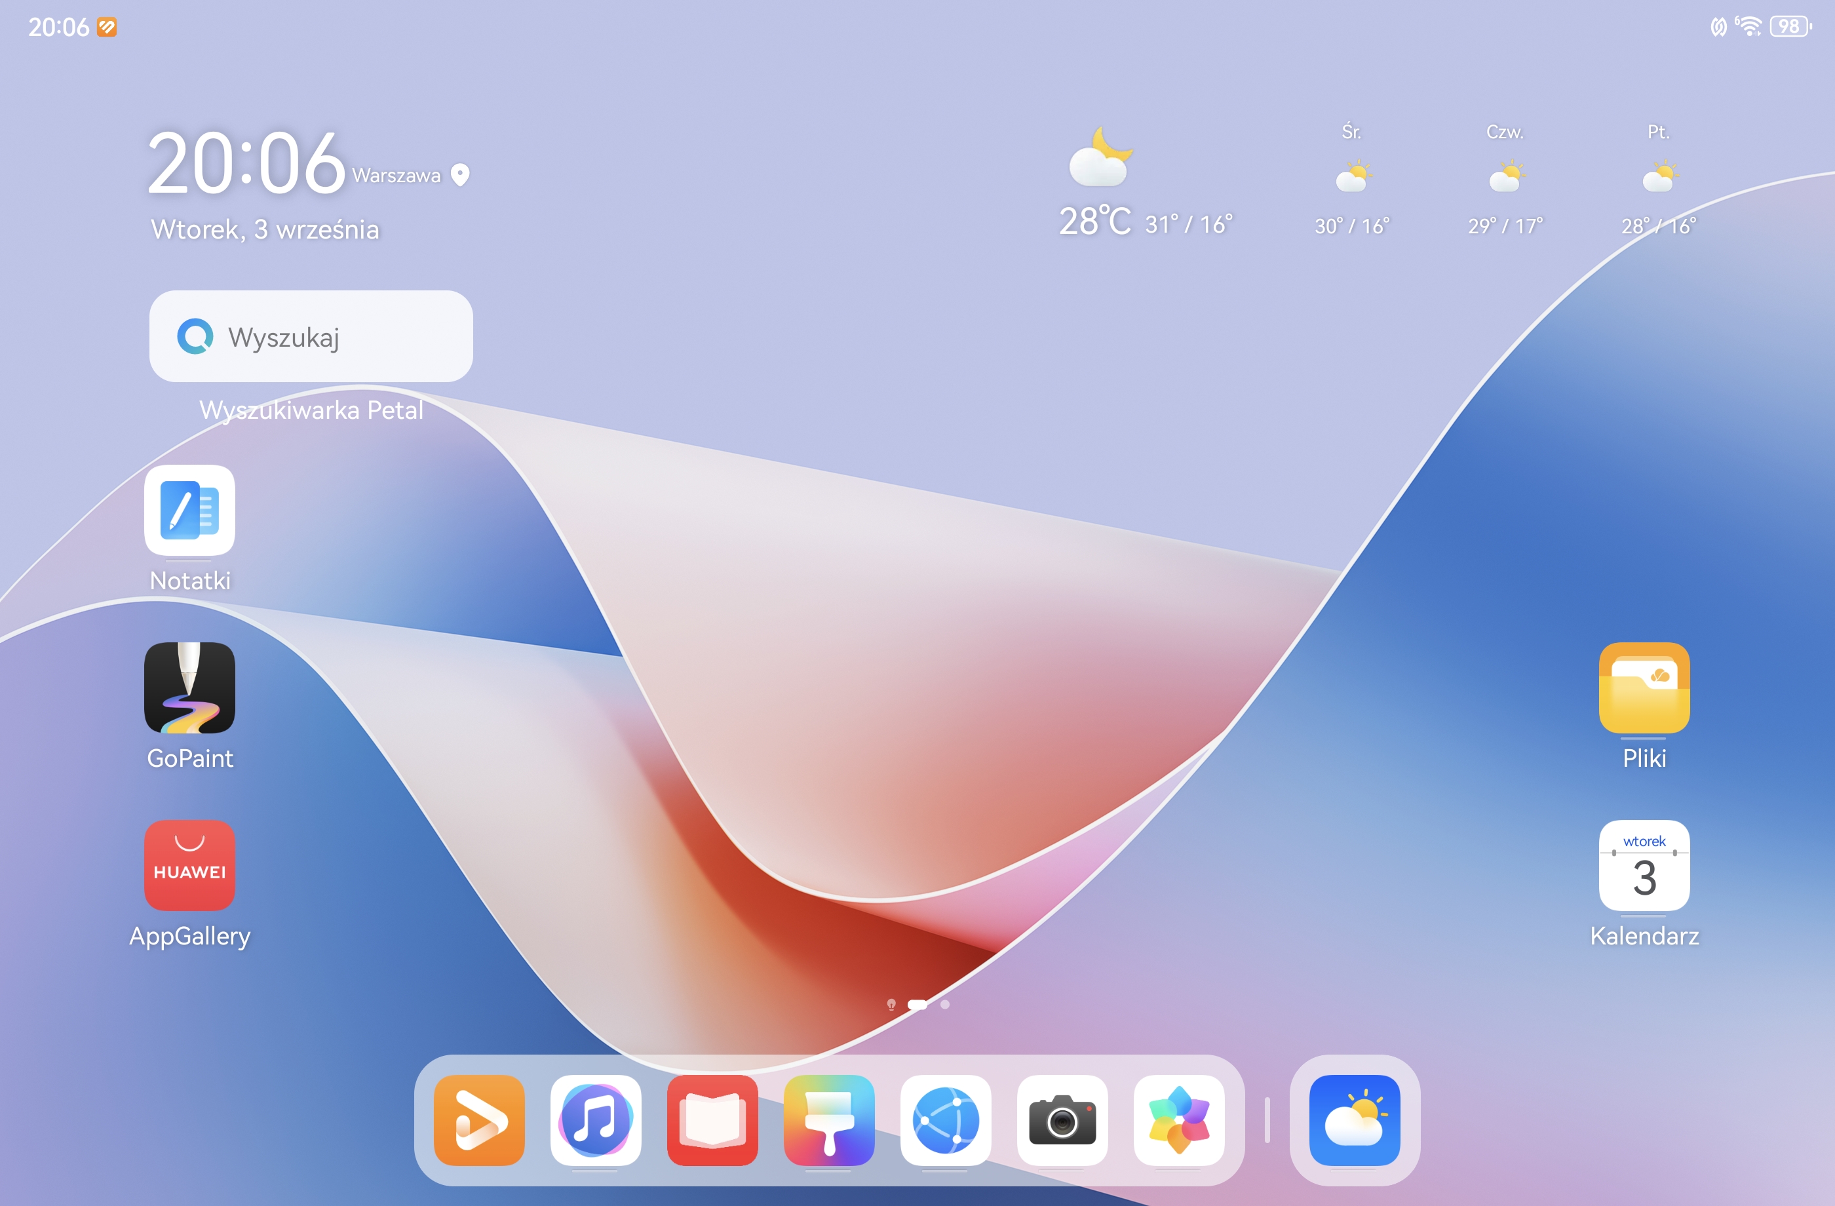Tap the orange notification icon in status bar
This screenshot has height=1206, width=1835.
pos(107,27)
